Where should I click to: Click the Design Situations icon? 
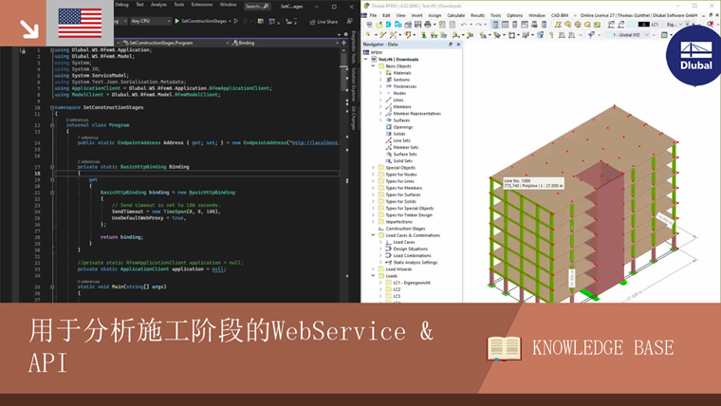point(389,249)
